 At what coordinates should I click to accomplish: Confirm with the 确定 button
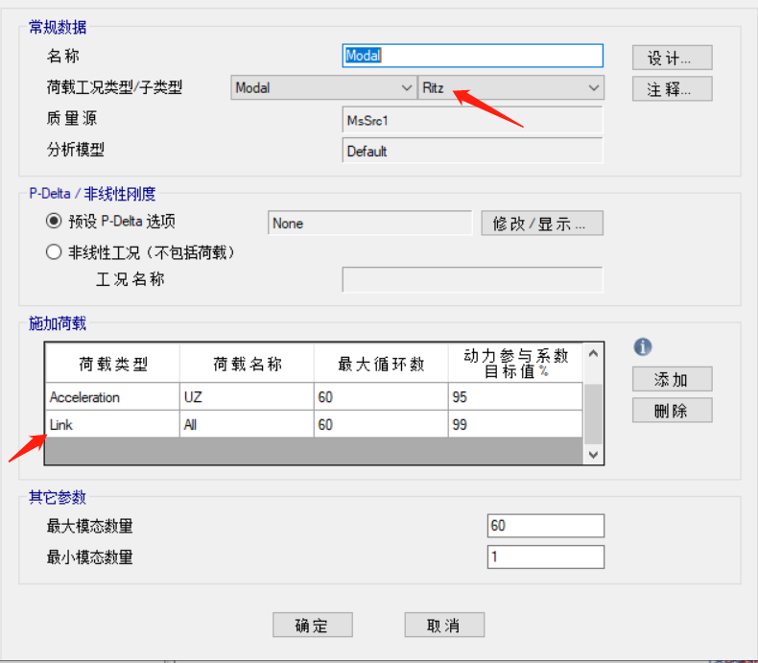[x=312, y=625]
